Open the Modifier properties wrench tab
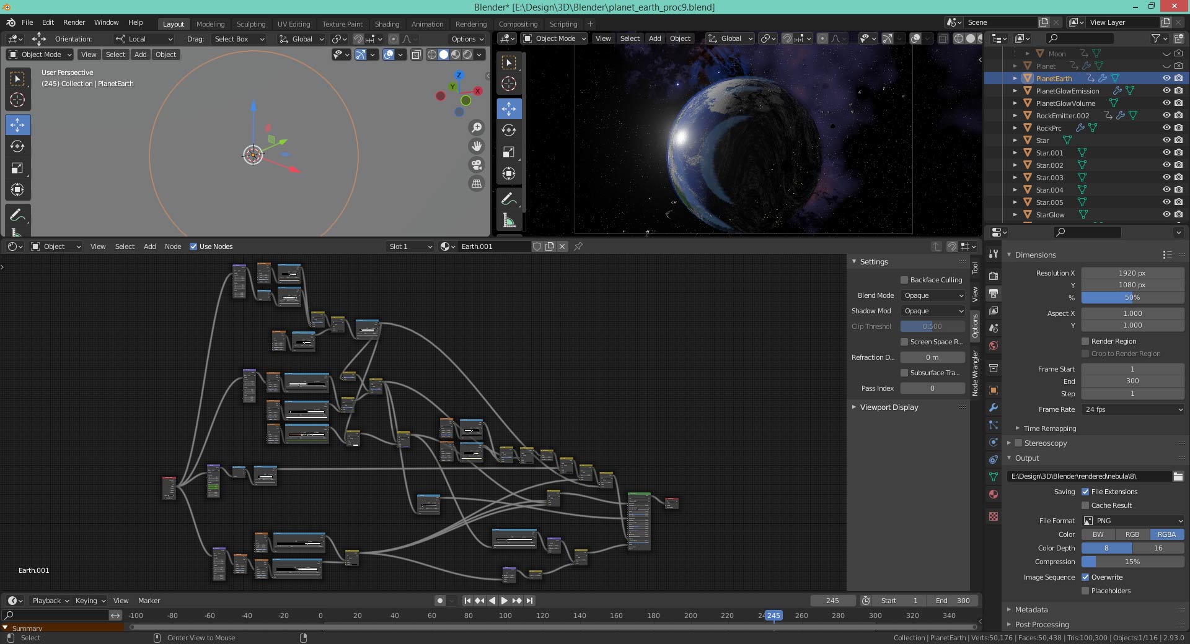1190x644 pixels. coord(994,407)
